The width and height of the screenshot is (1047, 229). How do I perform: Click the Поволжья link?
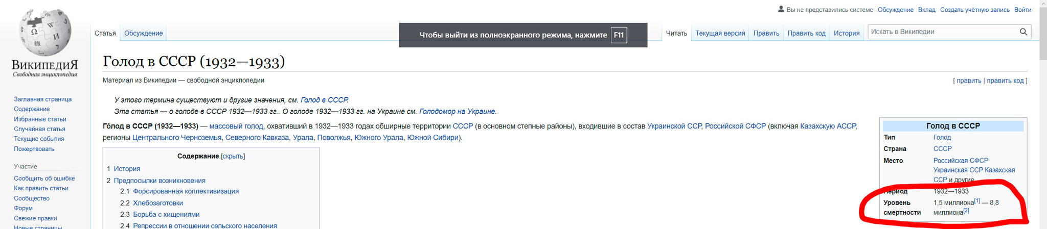(334, 138)
